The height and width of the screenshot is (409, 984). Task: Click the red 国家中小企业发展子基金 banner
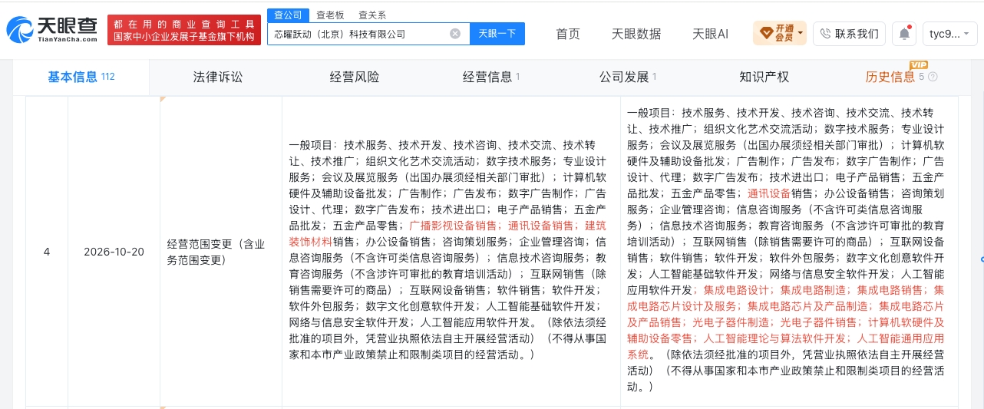(x=184, y=30)
